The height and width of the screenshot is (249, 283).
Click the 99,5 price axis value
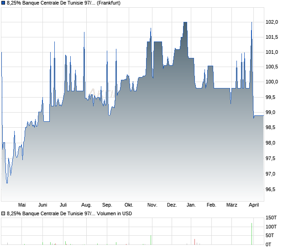click(x=271, y=97)
